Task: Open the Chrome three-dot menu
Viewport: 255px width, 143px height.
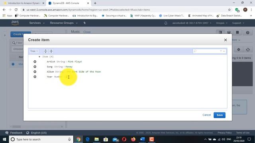Action: point(251,10)
